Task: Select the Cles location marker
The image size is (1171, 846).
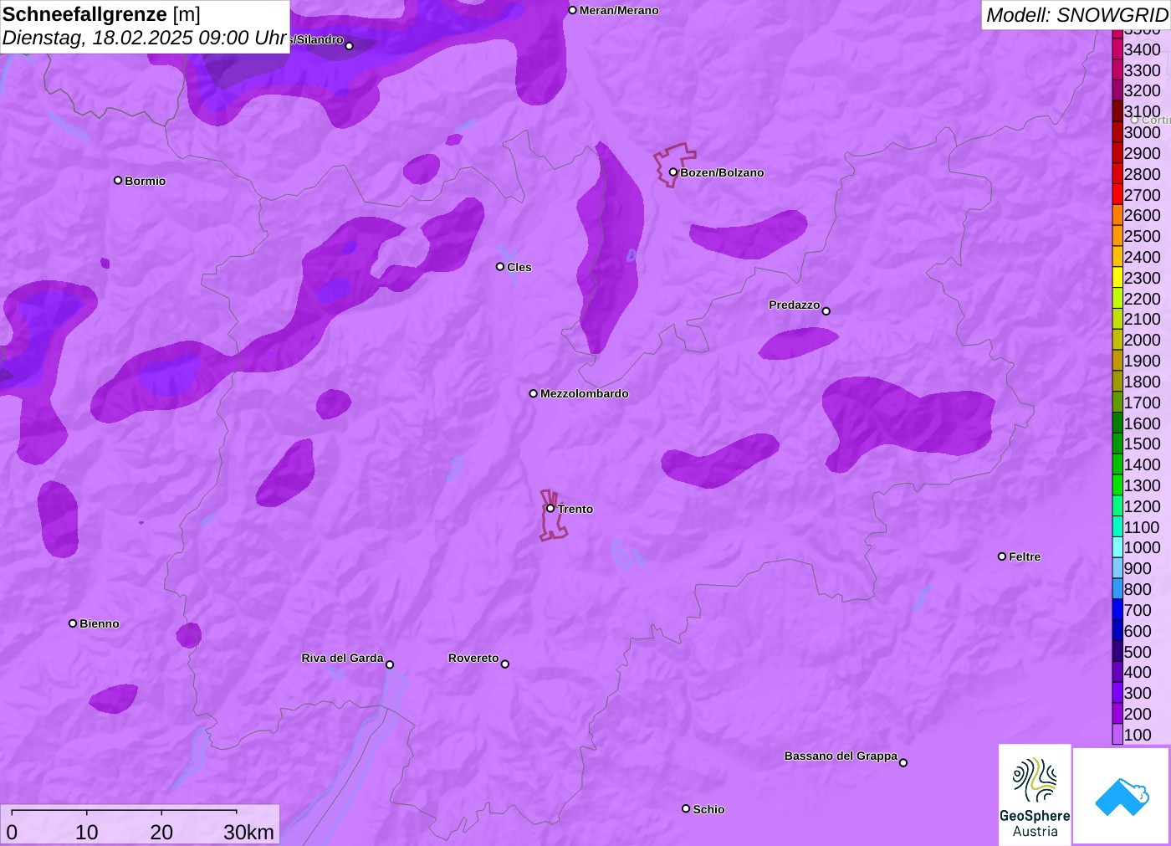Action: point(500,267)
